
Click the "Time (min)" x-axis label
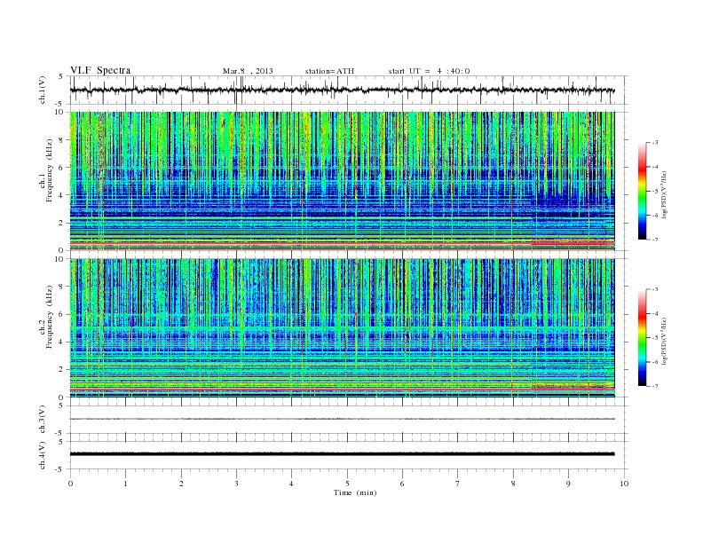pos(355,492)
